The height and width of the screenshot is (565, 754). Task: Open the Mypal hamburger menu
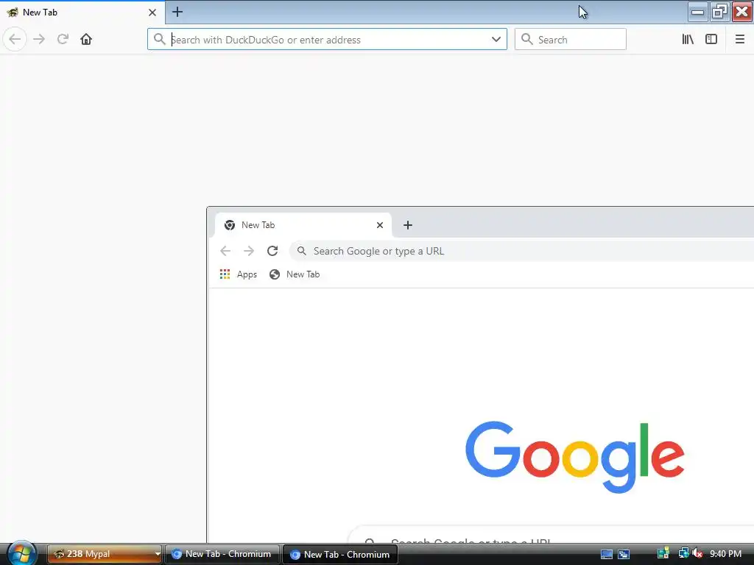[739, 40]
